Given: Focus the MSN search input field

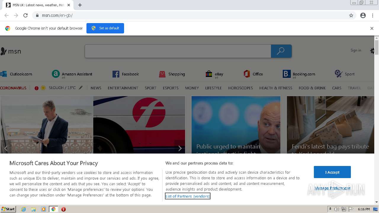Looking at the screenshot, I should (x=178, y=51).
